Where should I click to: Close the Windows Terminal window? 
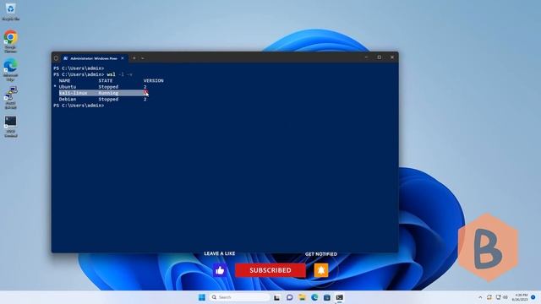click(x=392, y=57)
